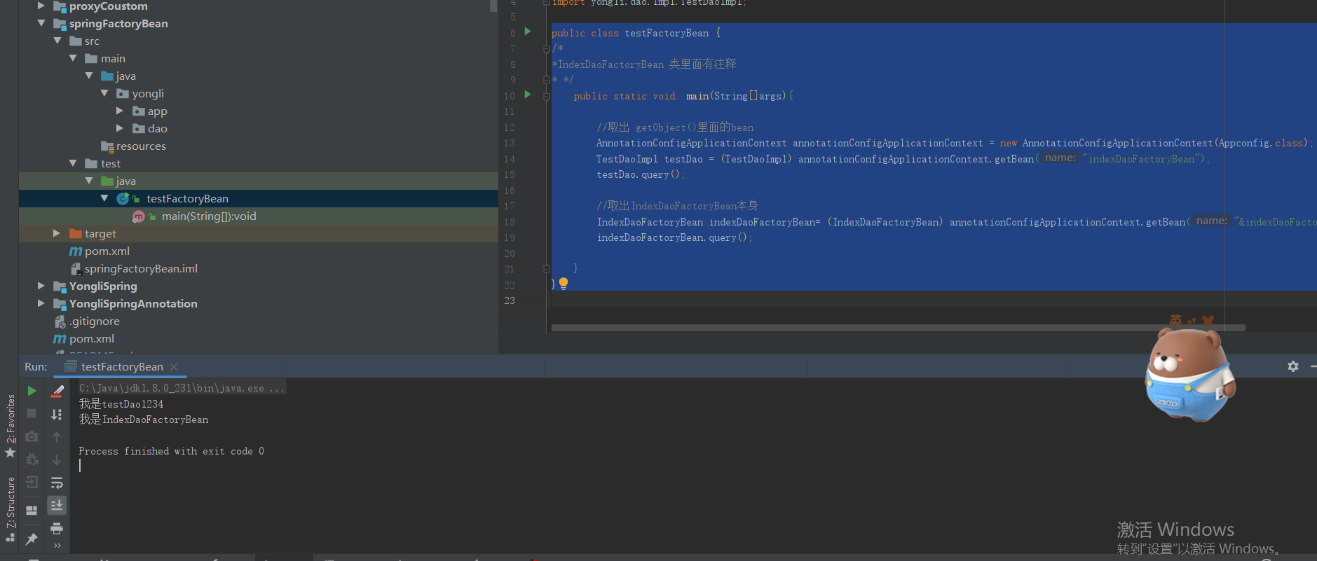This screenshot has width=1317, height=561.
Task: Click the Exit arrow icon in Run toolbar
Action: [32, 483]
